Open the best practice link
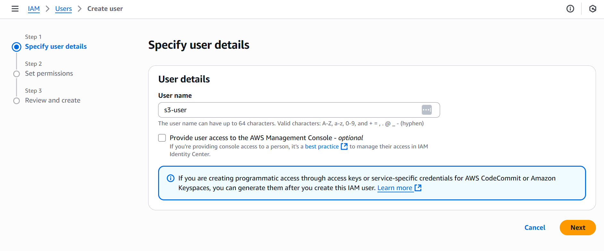 pyautogui.click(x=321, y=146)
